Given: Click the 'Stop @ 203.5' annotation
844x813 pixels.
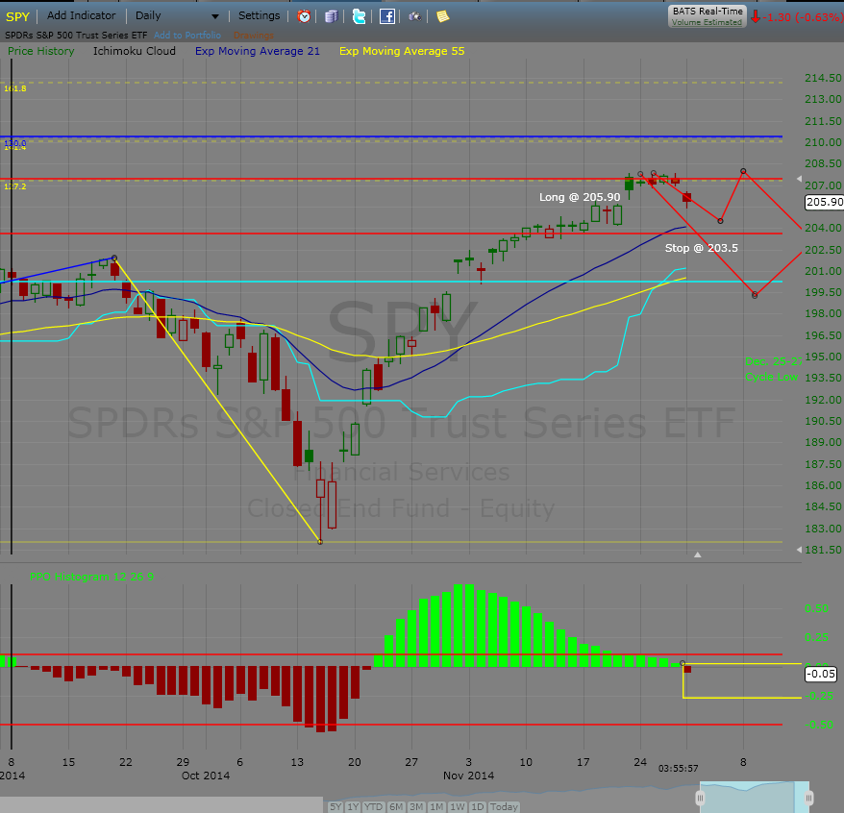Looking at the screenshot, I should coord(702,248).
